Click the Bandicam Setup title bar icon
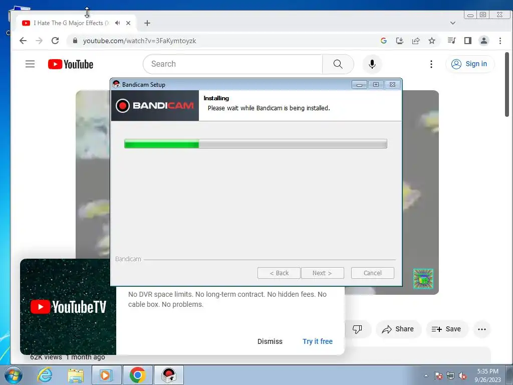Viewport: 513px width, 385px height. tap(116, 84)
